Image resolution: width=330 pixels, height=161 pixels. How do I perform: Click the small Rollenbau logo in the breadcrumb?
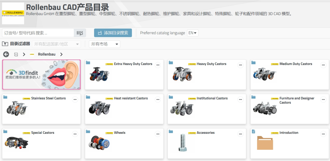(x=32, y=54)
